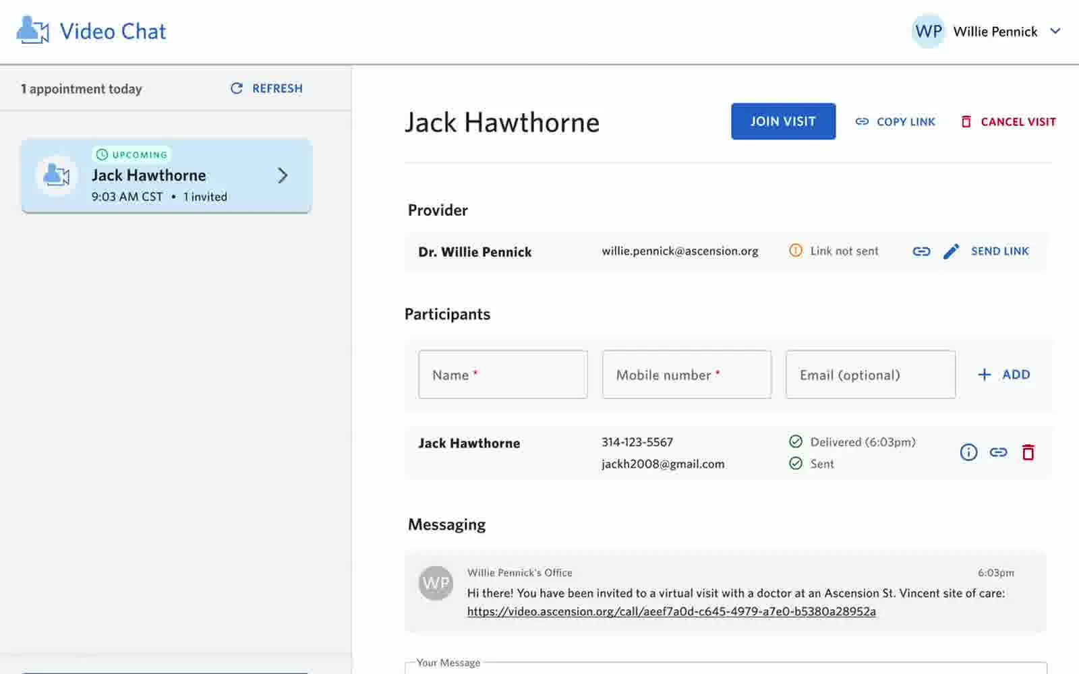Edit provider details with pencil icon
1079x674 pixels.
[951, 251]
